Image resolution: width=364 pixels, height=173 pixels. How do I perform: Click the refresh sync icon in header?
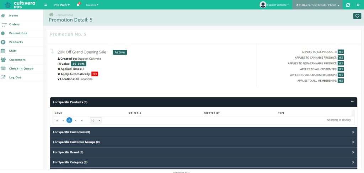pyautogui.click(x=348, y=5)
